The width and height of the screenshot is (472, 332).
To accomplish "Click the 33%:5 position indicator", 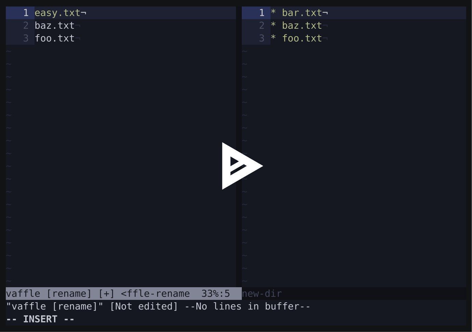I will pos(216,294).
